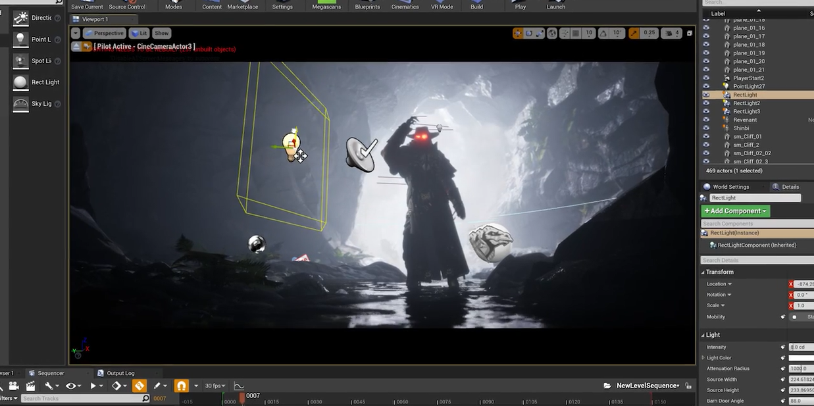Select the Rotate gizmo tool in viewport
The width and height of the screenshot is (814, 406).
(528, 33)
